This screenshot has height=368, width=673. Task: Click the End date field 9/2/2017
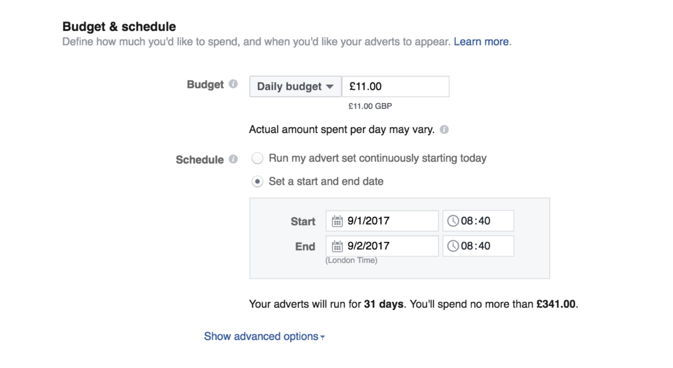tap(382, 246)
